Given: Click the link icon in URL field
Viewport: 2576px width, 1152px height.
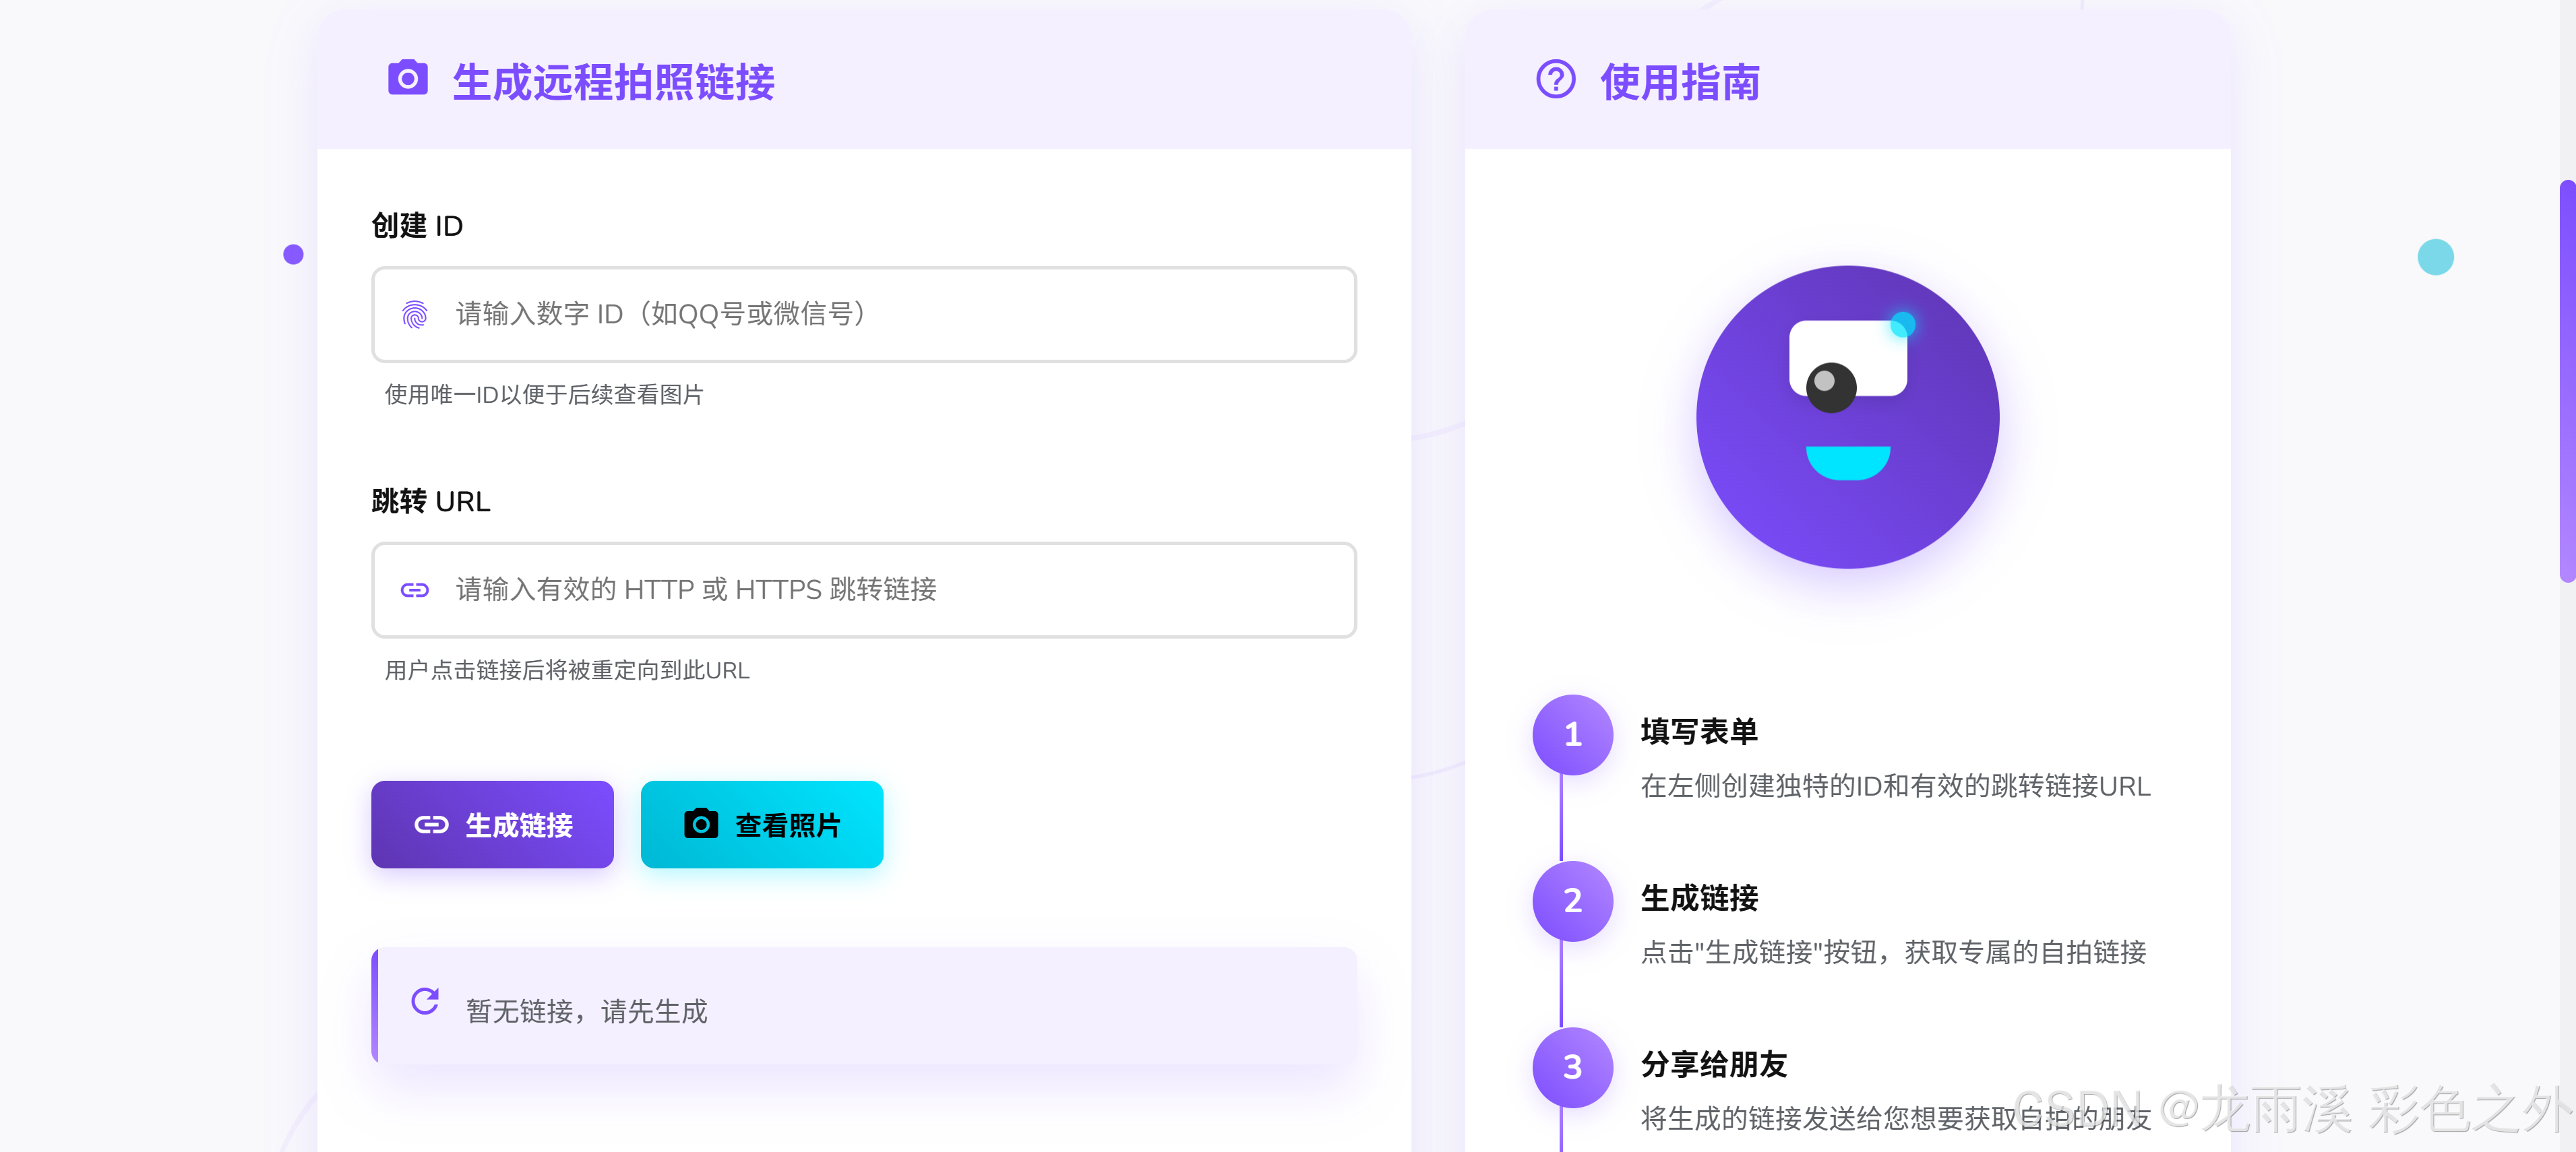Looking at the screenshot, I should pos(415,591).
